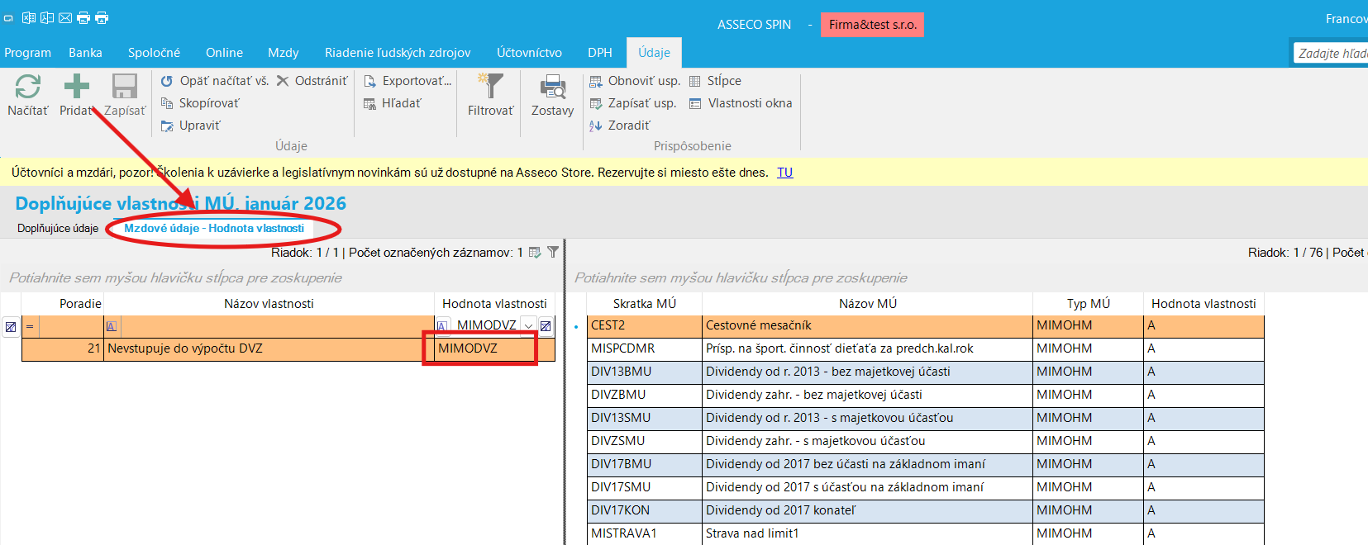
Task: Click the Excel export icon in title bar
Action: click(x=29, y=17)
